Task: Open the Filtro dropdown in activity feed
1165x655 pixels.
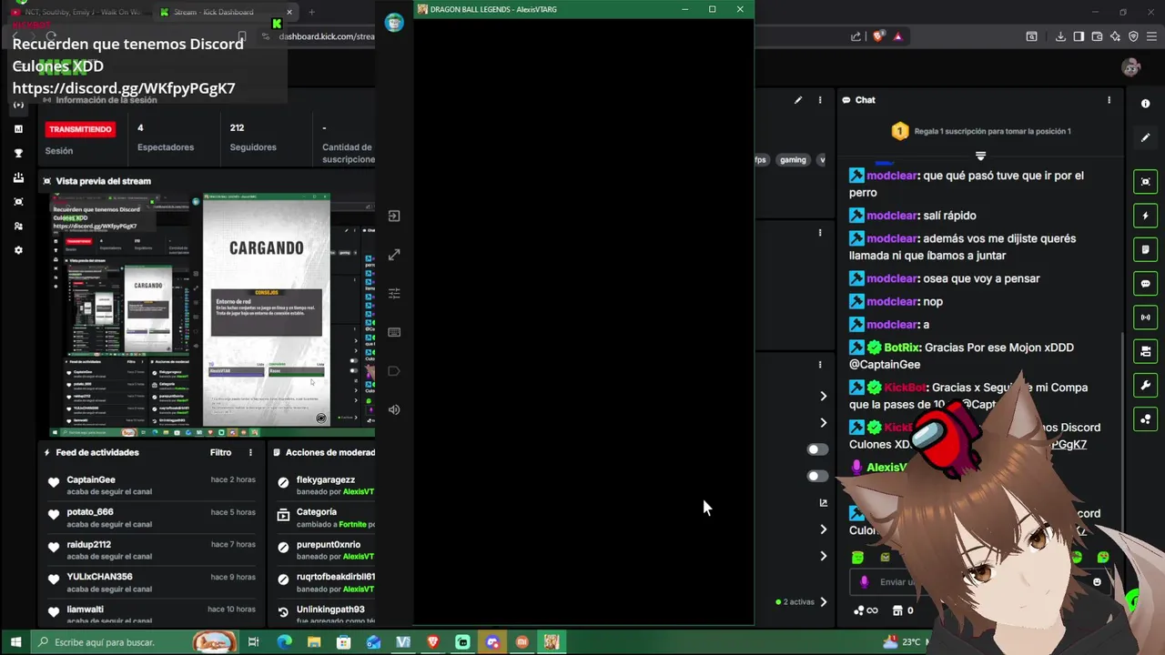Action: click(221, 452)
